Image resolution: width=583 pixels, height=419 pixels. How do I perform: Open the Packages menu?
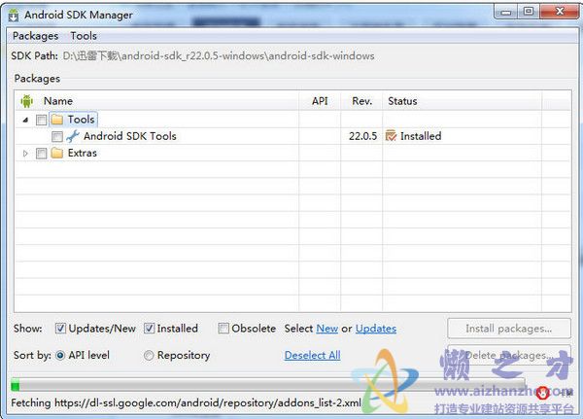(35, 36)
